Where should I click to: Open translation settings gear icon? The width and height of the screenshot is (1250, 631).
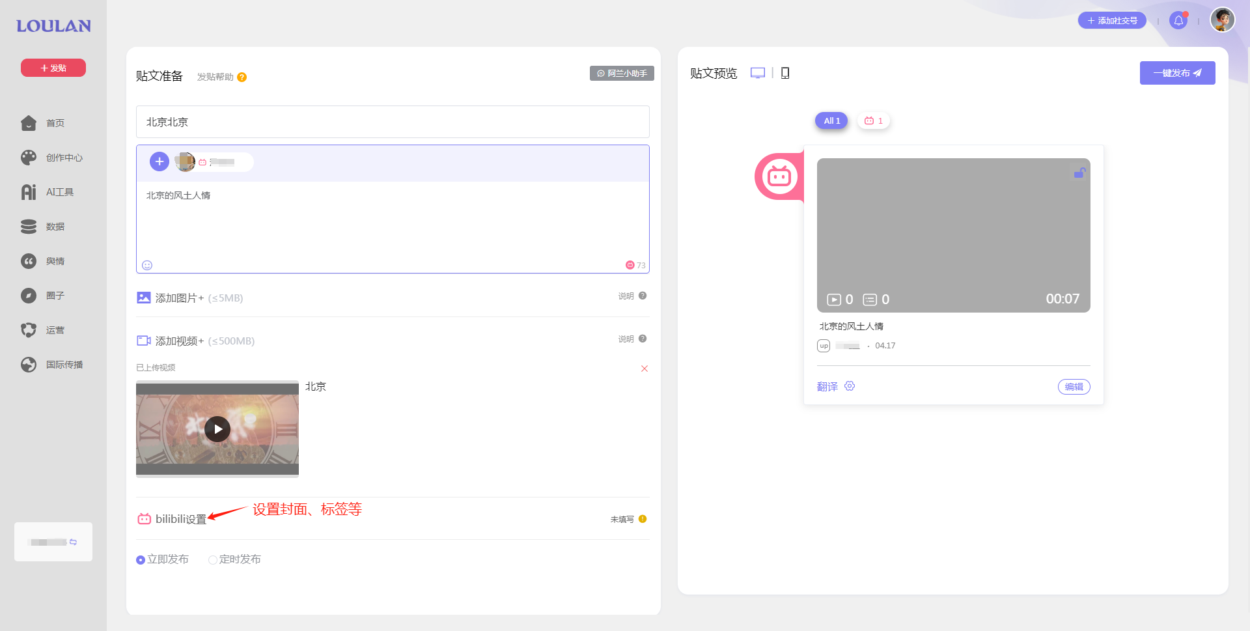pos(850,386)
